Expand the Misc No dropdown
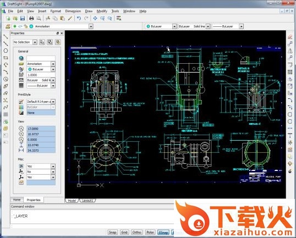Screen dimensions: 296x238 point(53,172)
